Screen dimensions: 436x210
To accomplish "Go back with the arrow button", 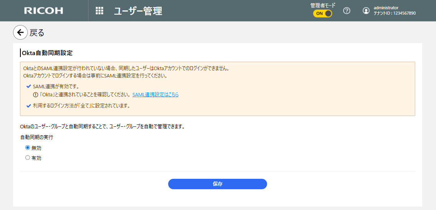I will coord(20,33).
